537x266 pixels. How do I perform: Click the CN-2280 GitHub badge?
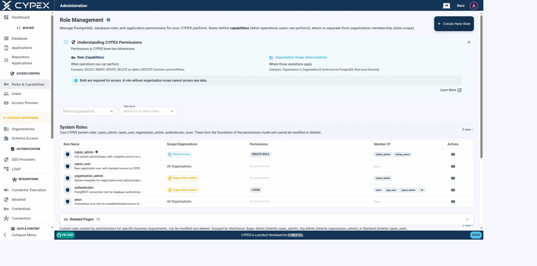point(65,235)
